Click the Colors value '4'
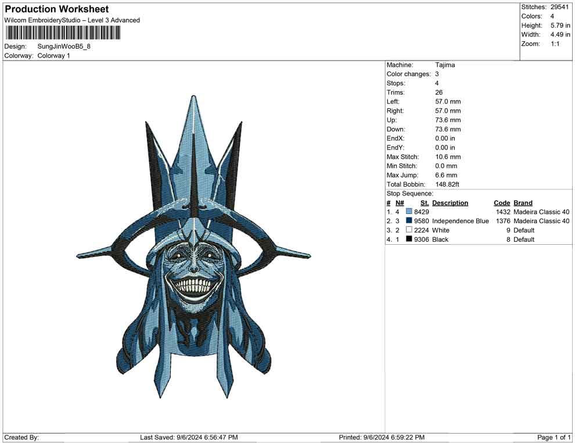 click(x=552, y=16)
